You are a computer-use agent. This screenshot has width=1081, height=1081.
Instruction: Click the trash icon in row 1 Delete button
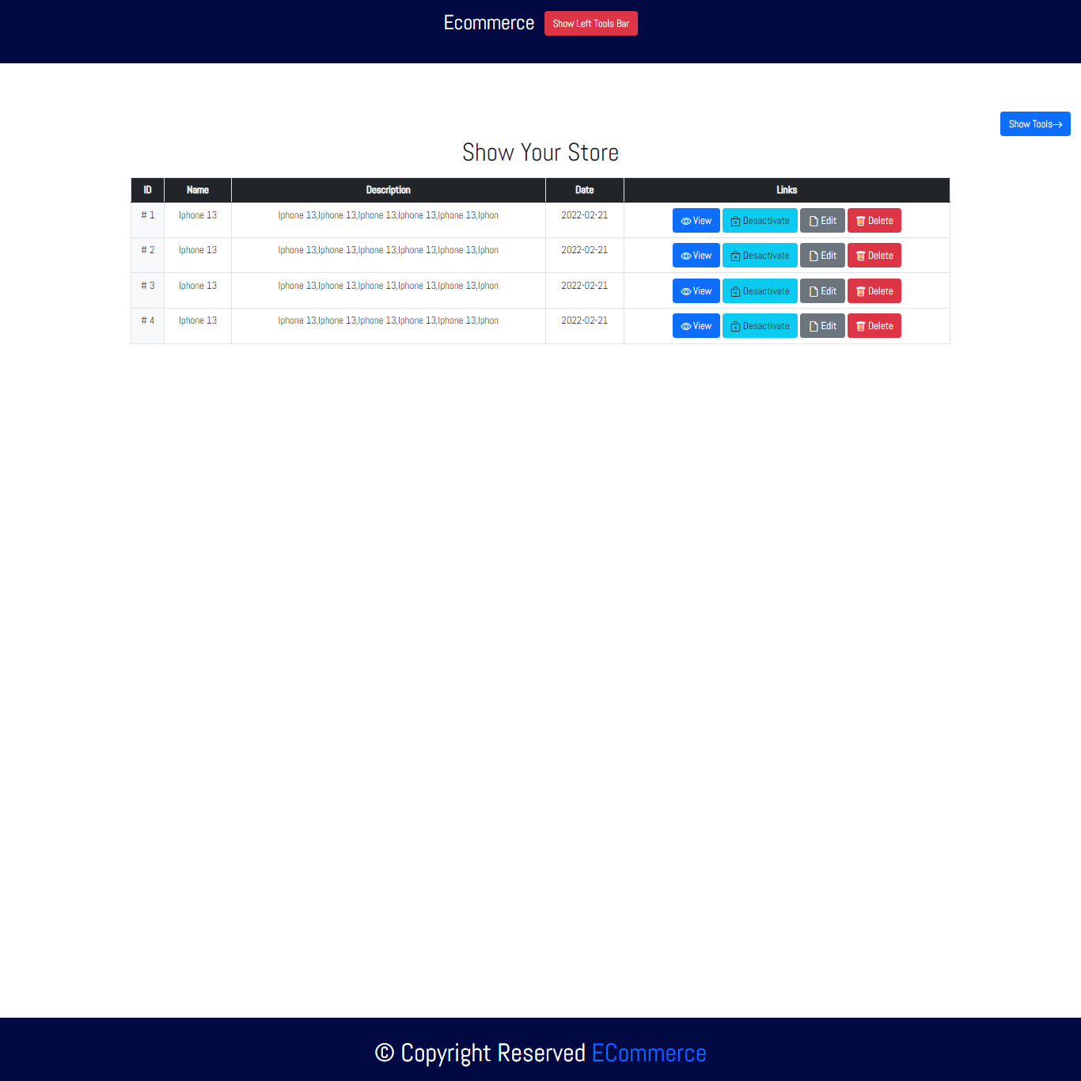point(860,222)
